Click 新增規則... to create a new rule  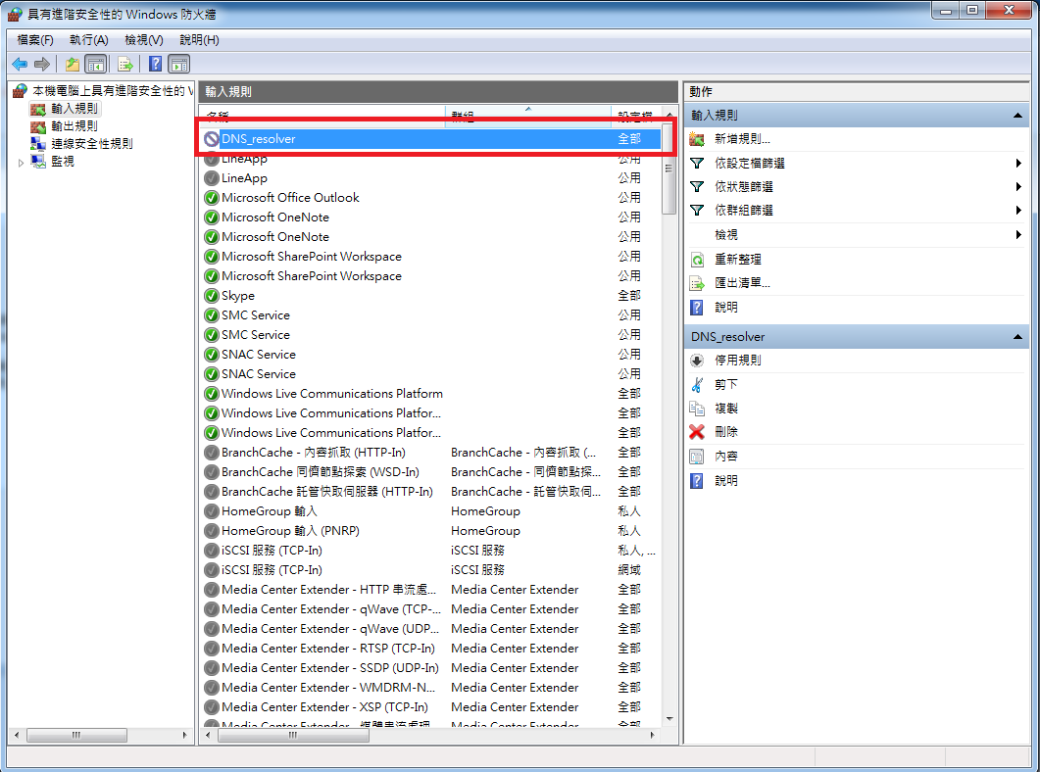(x=742, y=140)
